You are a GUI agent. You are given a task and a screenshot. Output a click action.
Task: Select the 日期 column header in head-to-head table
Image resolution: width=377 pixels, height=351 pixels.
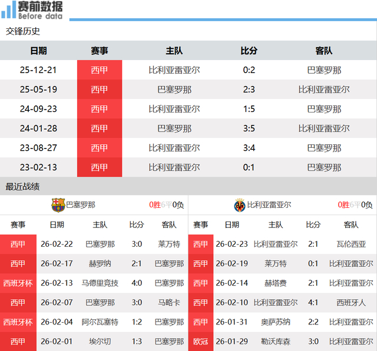click(38, 51)
